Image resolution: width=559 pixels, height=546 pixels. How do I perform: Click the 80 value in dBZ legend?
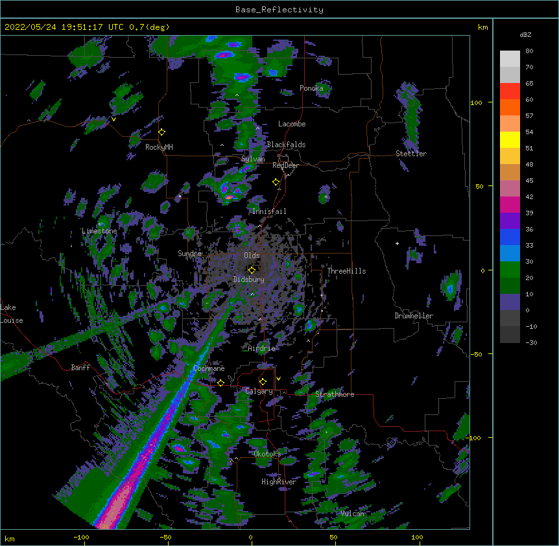click(x=529, y=51)
